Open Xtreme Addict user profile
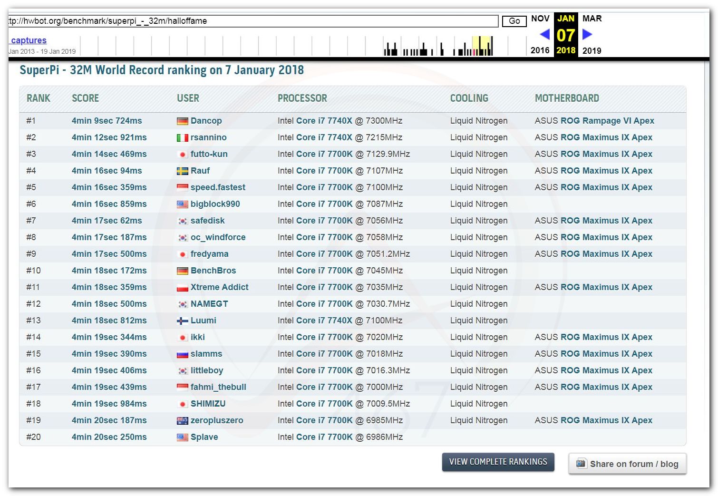Image resolution: width=718 pixels, height=496 pixels. click(x=219, y=287)
